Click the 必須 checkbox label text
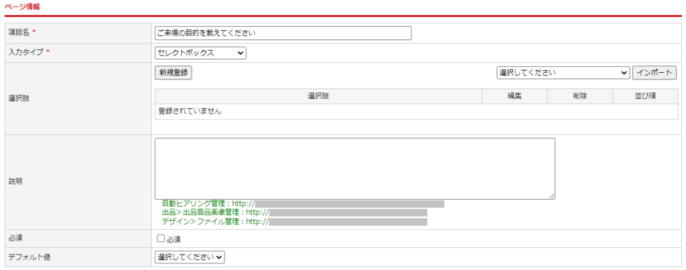The image size is (686, 270). 174,239
